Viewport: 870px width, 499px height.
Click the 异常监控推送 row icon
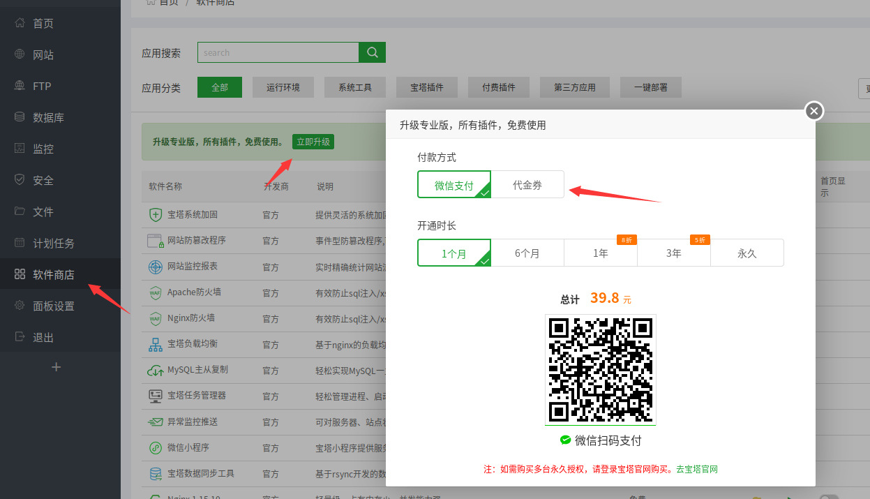(x=155, y=422)
